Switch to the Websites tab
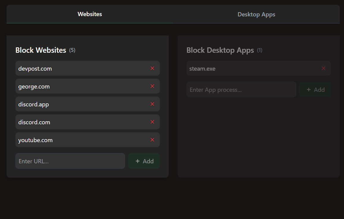Image resolution: width=344 pixels, height=219 pixels. 90,14
